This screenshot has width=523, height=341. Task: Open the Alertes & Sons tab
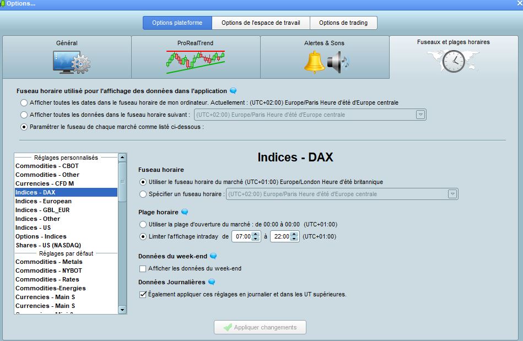[325, 57]
